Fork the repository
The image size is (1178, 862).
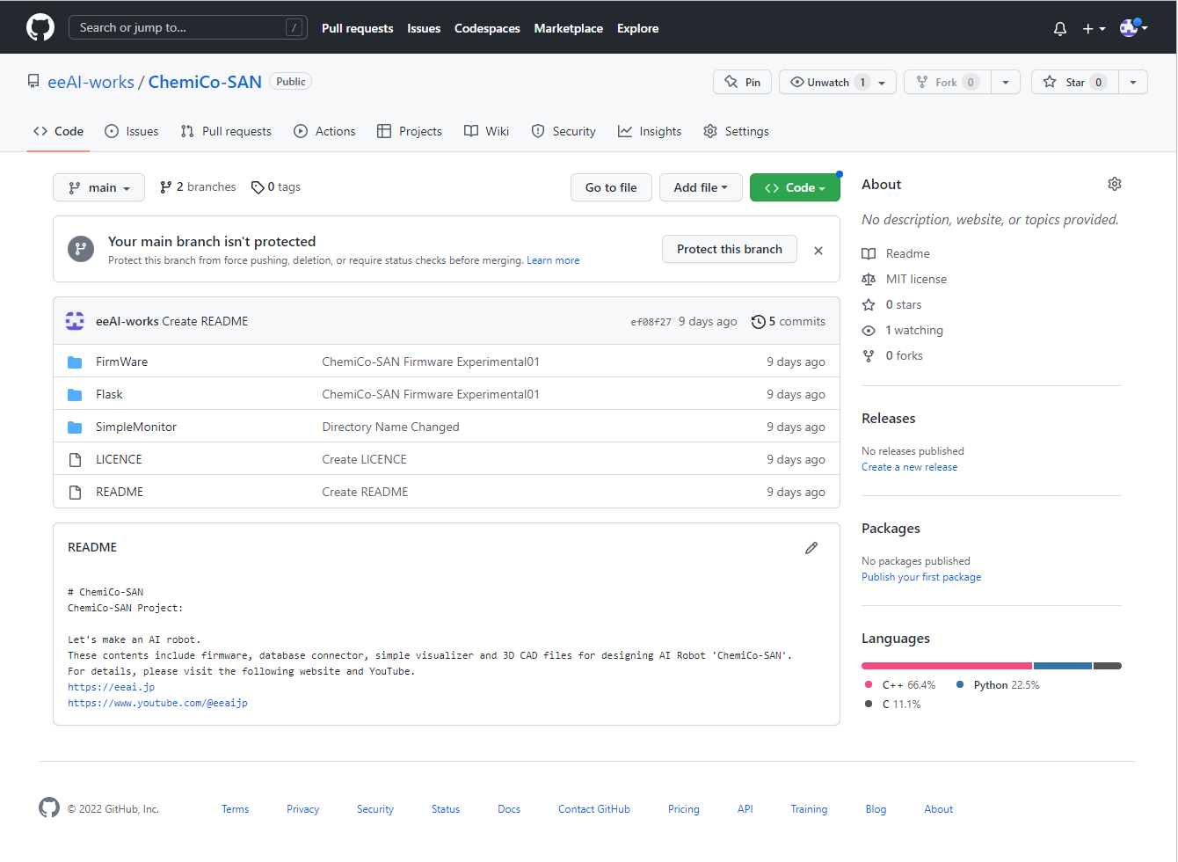click(948, 82)
